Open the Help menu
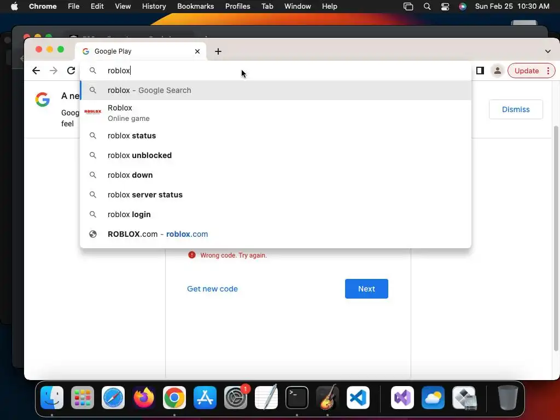The height and width of the screenshot is (420, 560). pyautogui.click(x=329, y=6)
